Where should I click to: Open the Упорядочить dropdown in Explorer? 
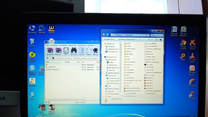click(x=110, y=39)
